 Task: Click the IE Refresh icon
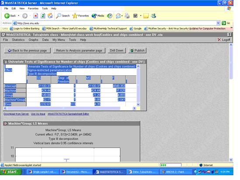click(x=43, y=16)
